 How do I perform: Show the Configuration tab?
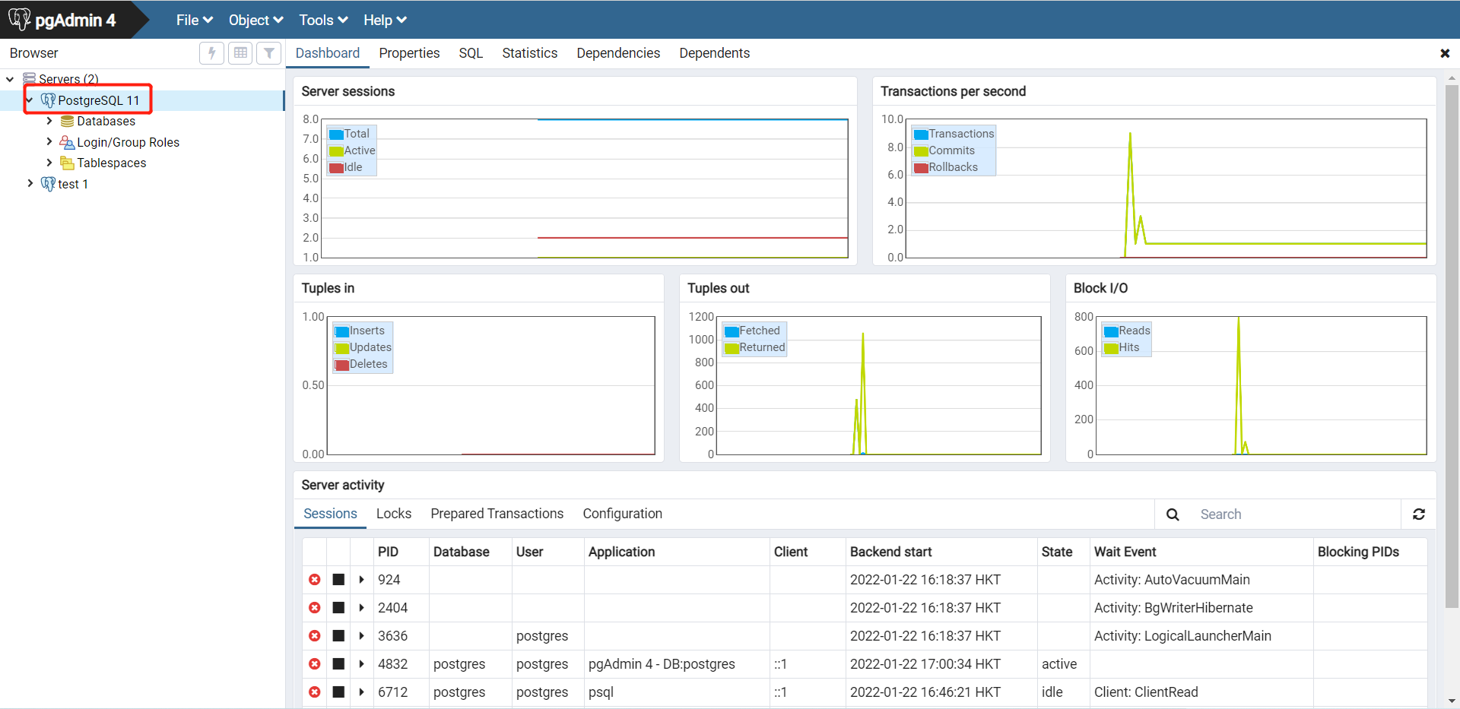(x=623, y=514)
